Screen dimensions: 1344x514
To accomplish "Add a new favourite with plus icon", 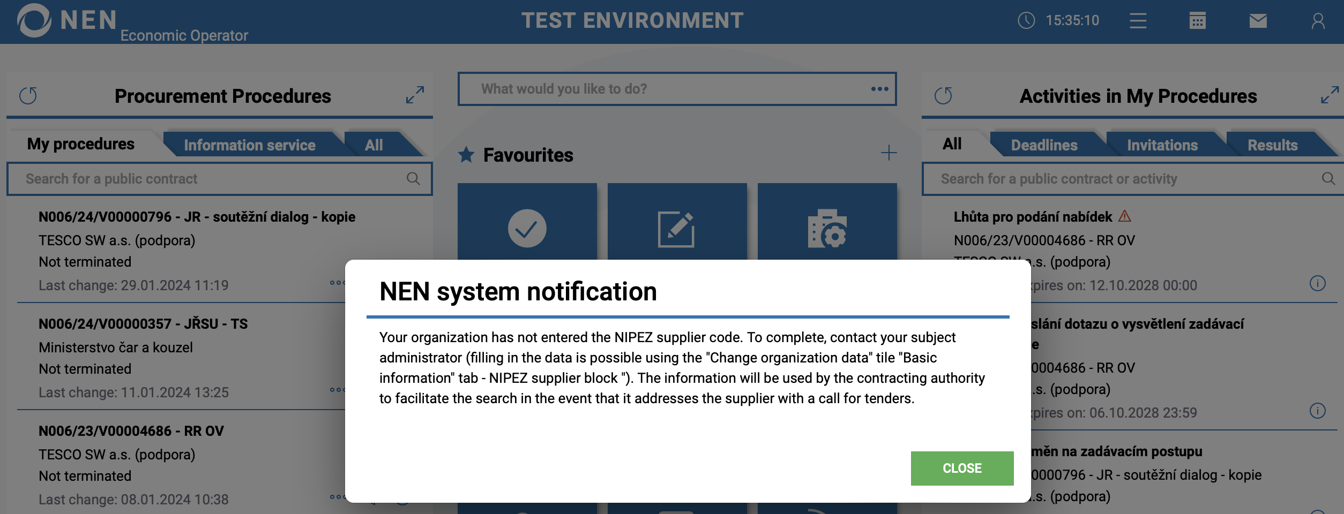I will [x=888, y=153].
